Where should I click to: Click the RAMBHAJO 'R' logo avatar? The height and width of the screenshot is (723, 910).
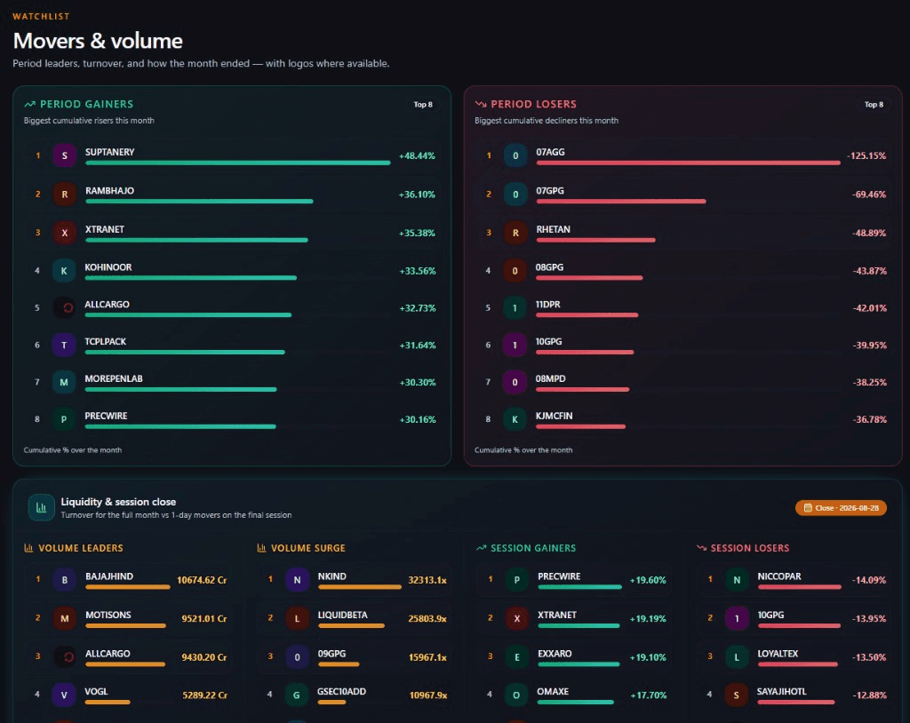coord(64,195)
